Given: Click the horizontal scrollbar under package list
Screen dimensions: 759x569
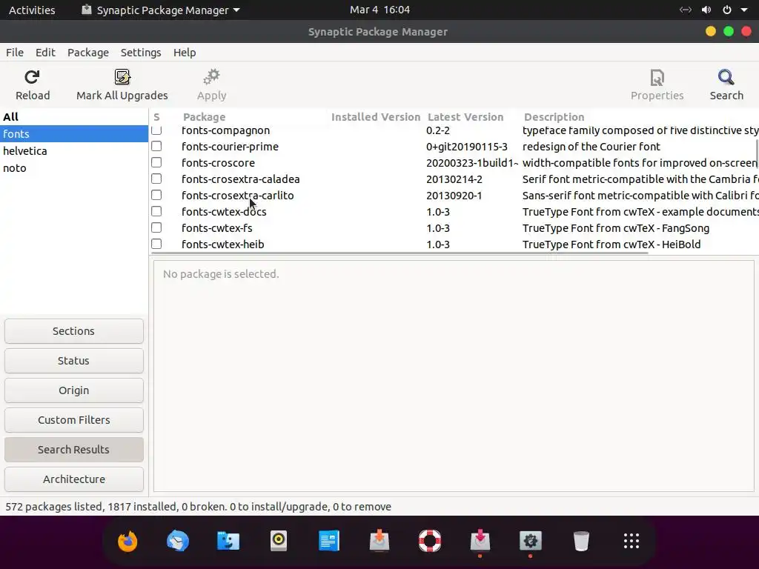Looking at the screenshot, I should pyautogui.click(x=400, y=253).
